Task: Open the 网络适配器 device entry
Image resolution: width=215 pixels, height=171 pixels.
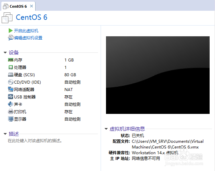Action: pos(24,90)
